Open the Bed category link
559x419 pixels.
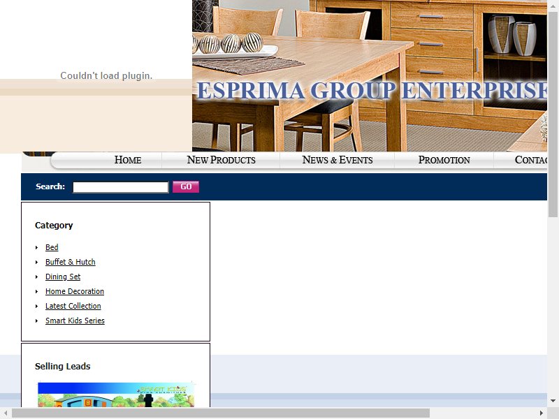52,247
